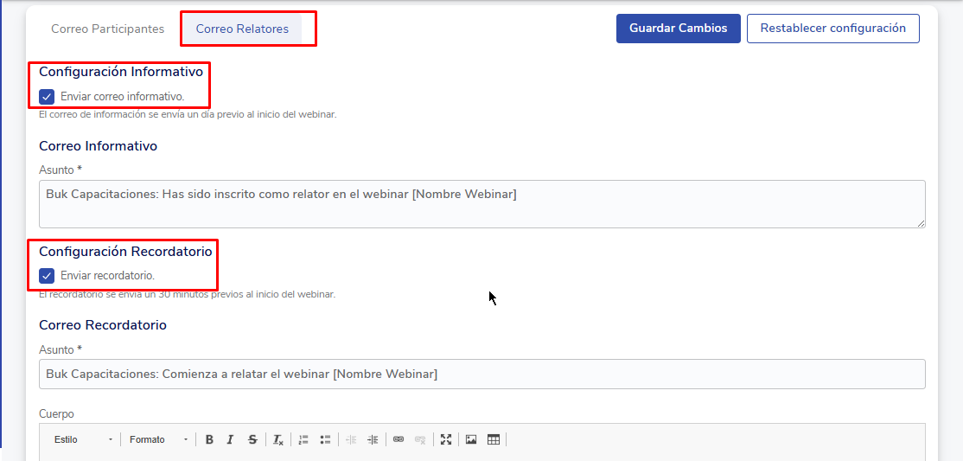The width and height of the screenshot is (963, 461).
Task: Click the Correo Recordatorio Asunto field
Action: [481, 374]
